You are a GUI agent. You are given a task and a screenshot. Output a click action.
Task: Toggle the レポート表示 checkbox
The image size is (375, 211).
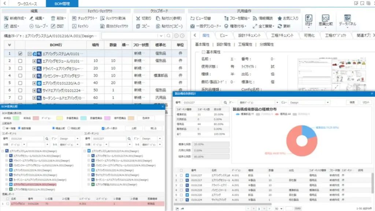tap(103, 128)
